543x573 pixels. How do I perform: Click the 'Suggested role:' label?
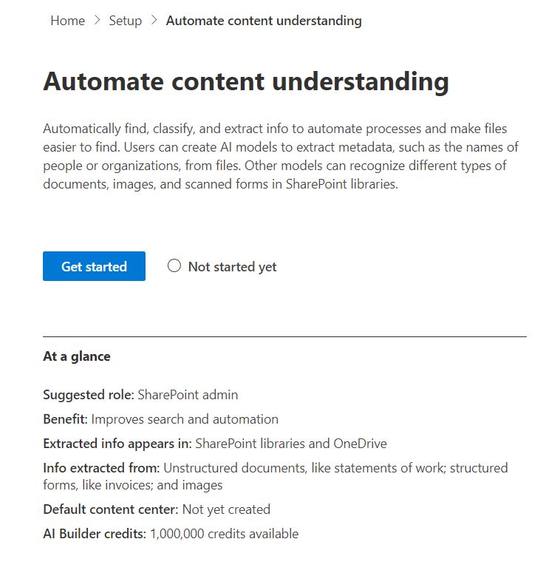click(x=89, y=395)
